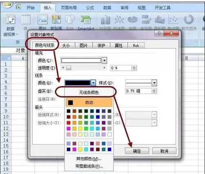Pick the black swatch in top row
205x174 pixels.
click(69, 111)
